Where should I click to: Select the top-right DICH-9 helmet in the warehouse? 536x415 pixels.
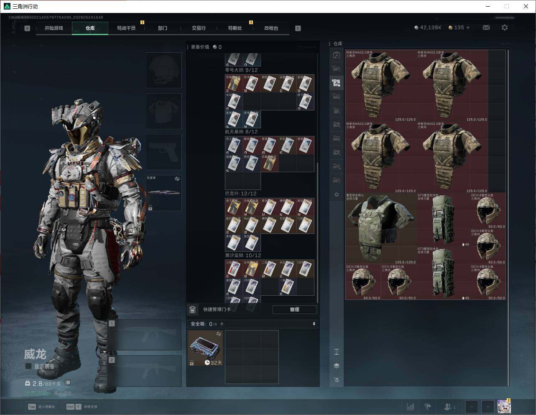coord(488,210)
